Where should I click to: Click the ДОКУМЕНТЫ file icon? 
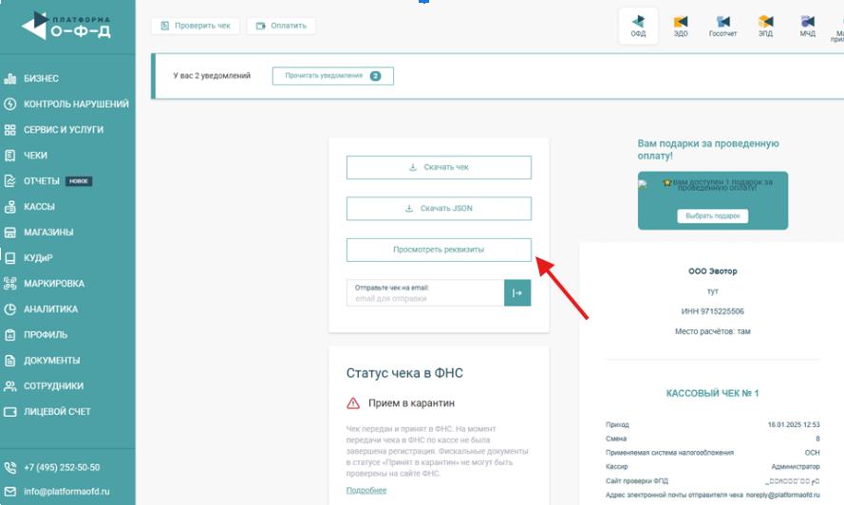(9, 360)
